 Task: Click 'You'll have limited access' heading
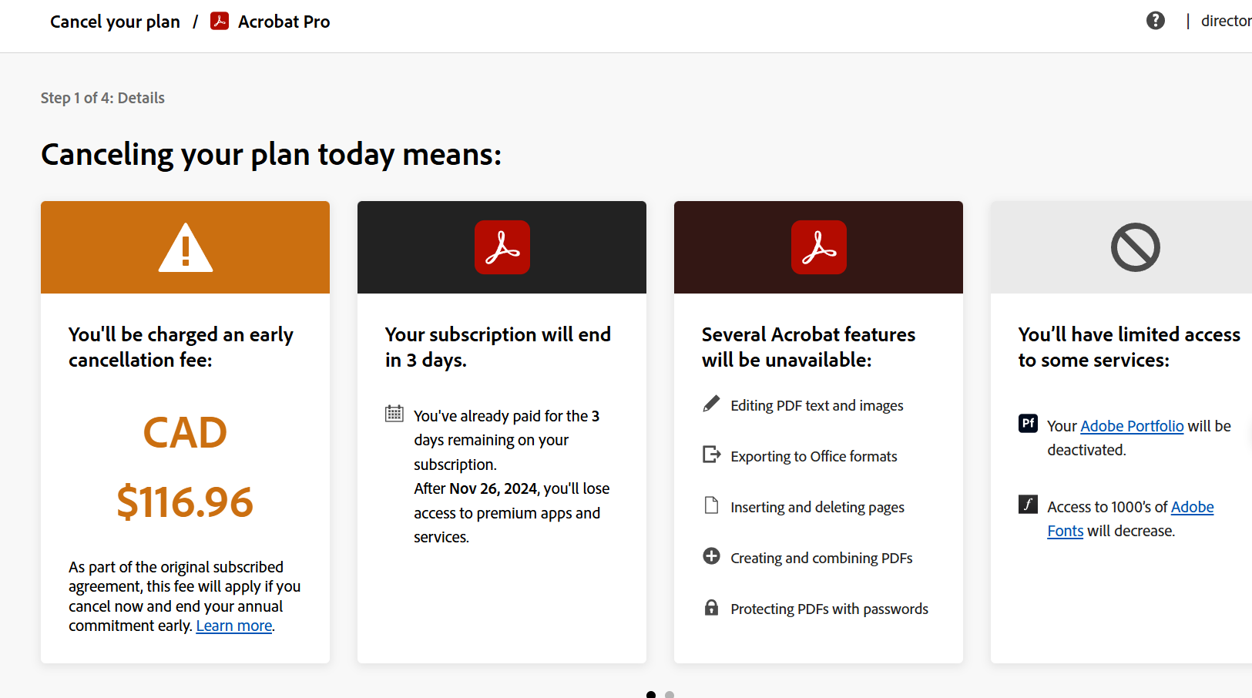pos(1129,347)
